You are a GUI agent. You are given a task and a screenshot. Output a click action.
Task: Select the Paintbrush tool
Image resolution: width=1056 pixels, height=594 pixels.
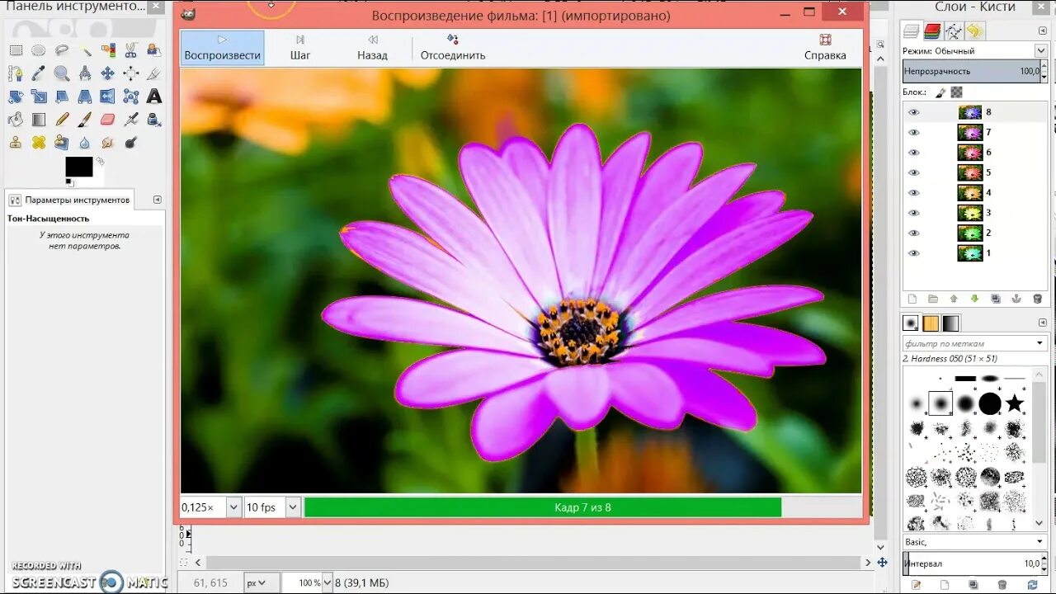[x=85, y=119]
